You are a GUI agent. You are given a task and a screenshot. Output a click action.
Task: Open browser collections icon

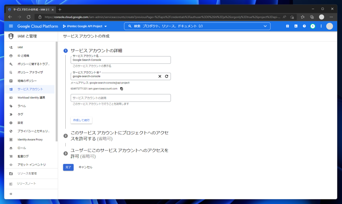point(312,17)
